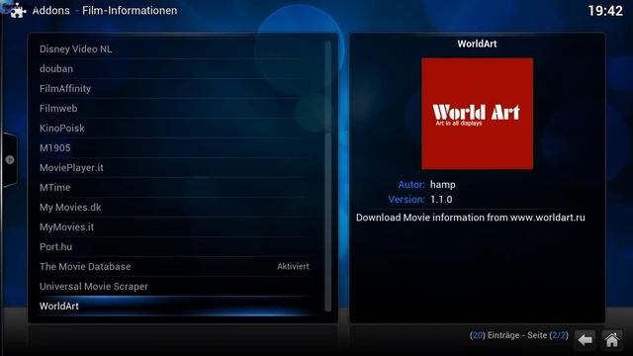The width and height of the screenshot is (633, 356).
Task: Open the highlighted WorldArt entry
Action: click(x=176, y=306)
